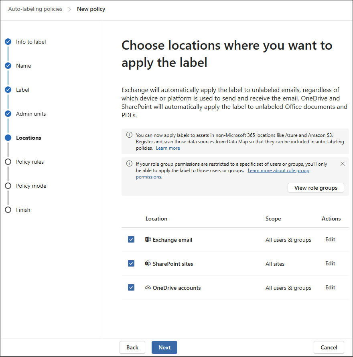Go to the Info to label step

pyautogui.click(x=31, y=42)
